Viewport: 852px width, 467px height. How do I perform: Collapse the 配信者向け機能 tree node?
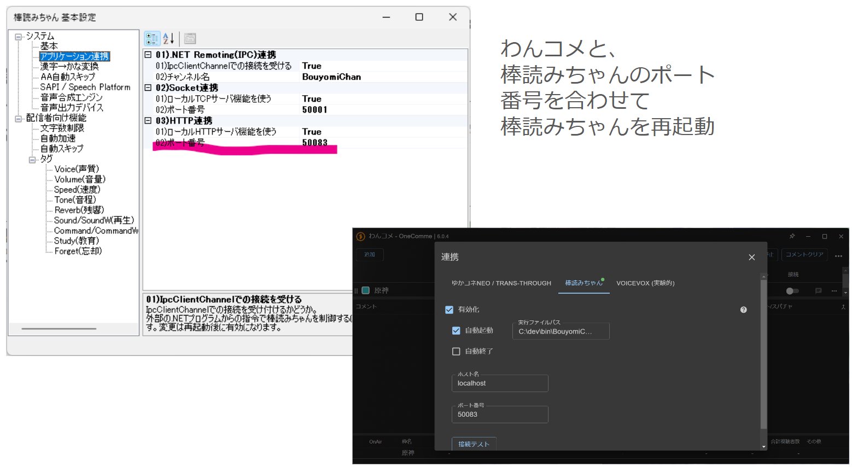tap(19, 118)
